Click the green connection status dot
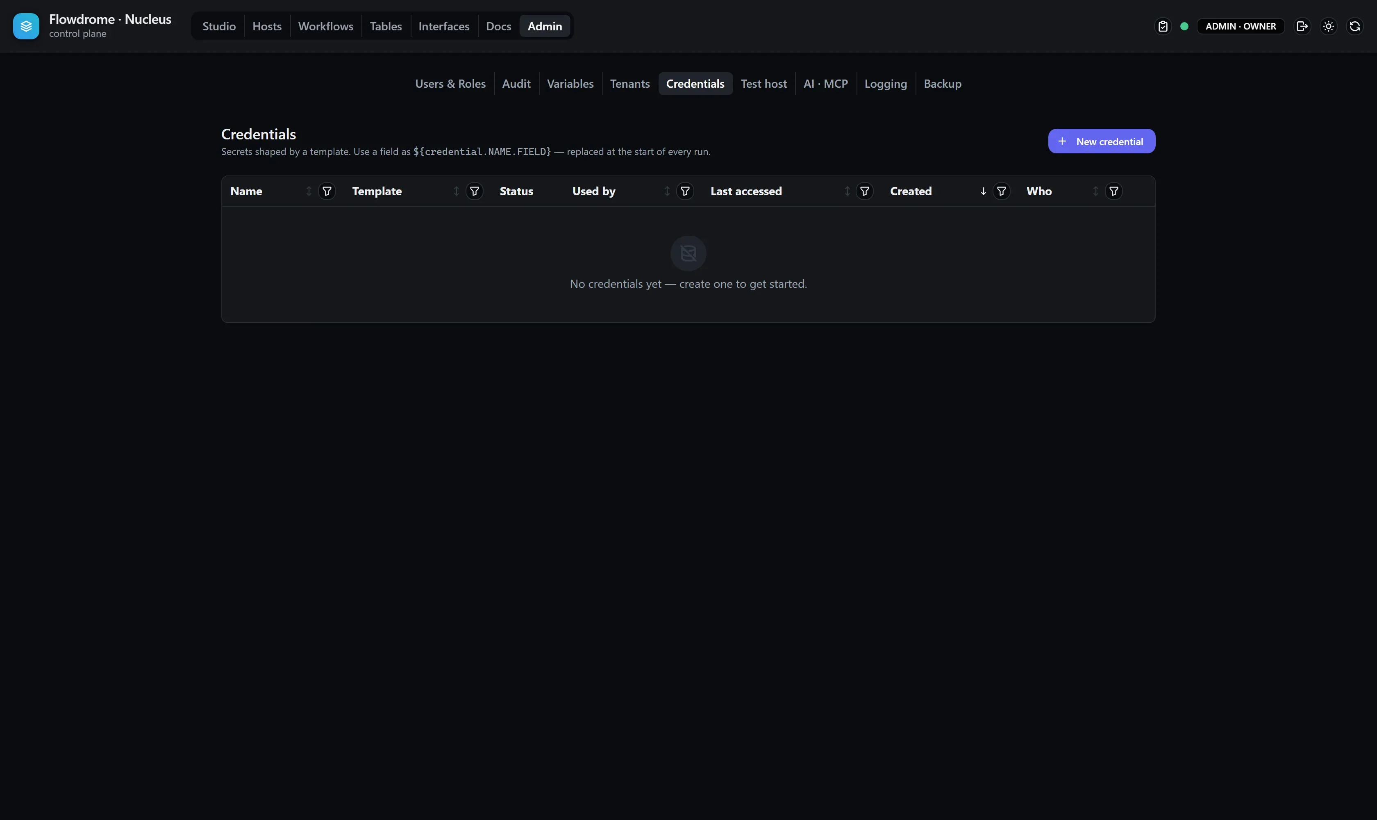This screenshot has width=1377, height=820. click(x=1184, y=26)
